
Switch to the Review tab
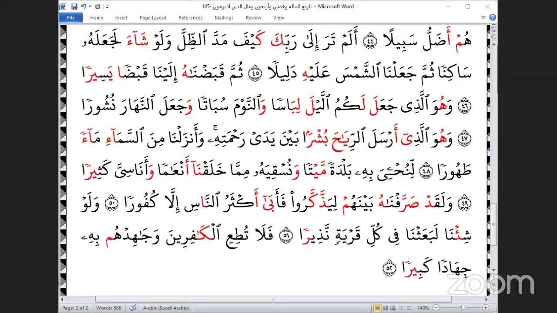pyautogui.click(x=253, y=18)
